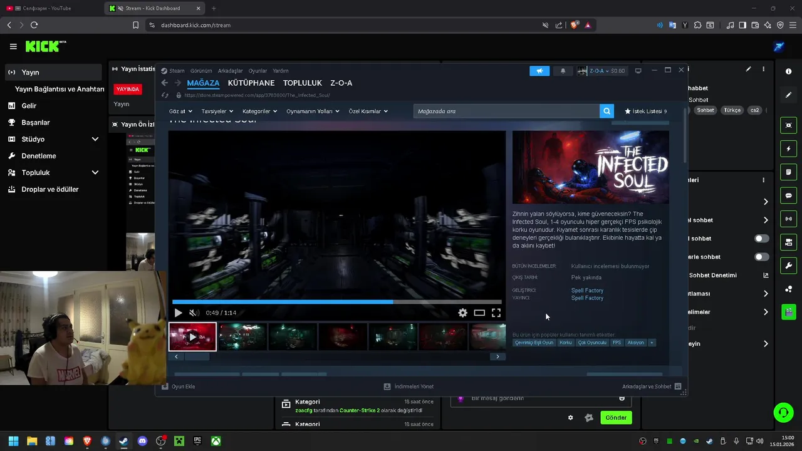This screenshot has width=802, height=451.
Task: Open the Görünüm menu in Steam
Action: pyautogui.click(x=201, y=71)
